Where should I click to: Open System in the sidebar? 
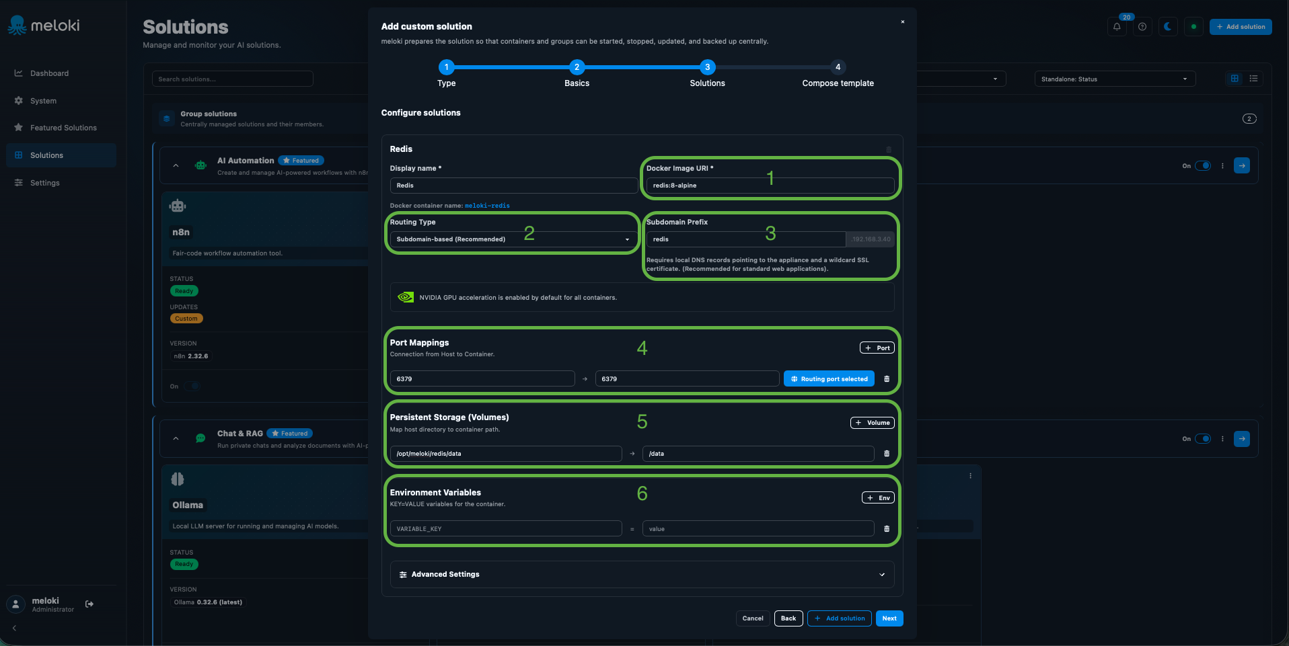point(61,101)
